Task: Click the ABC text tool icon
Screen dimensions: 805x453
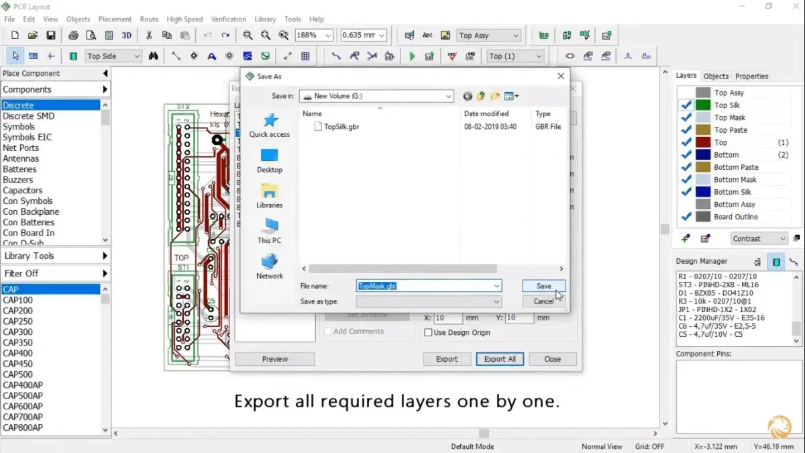Action: [x=427, y=36]
